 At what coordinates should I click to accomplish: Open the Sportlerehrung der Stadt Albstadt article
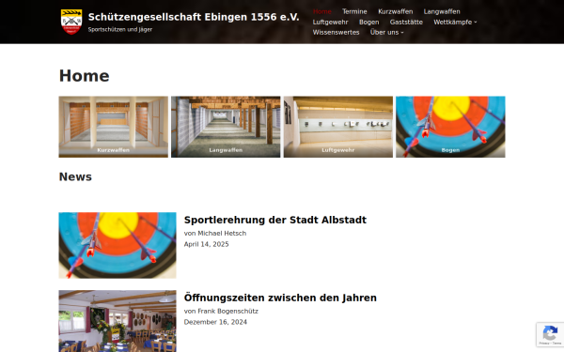pyautogui.click(x=275, y=220)
